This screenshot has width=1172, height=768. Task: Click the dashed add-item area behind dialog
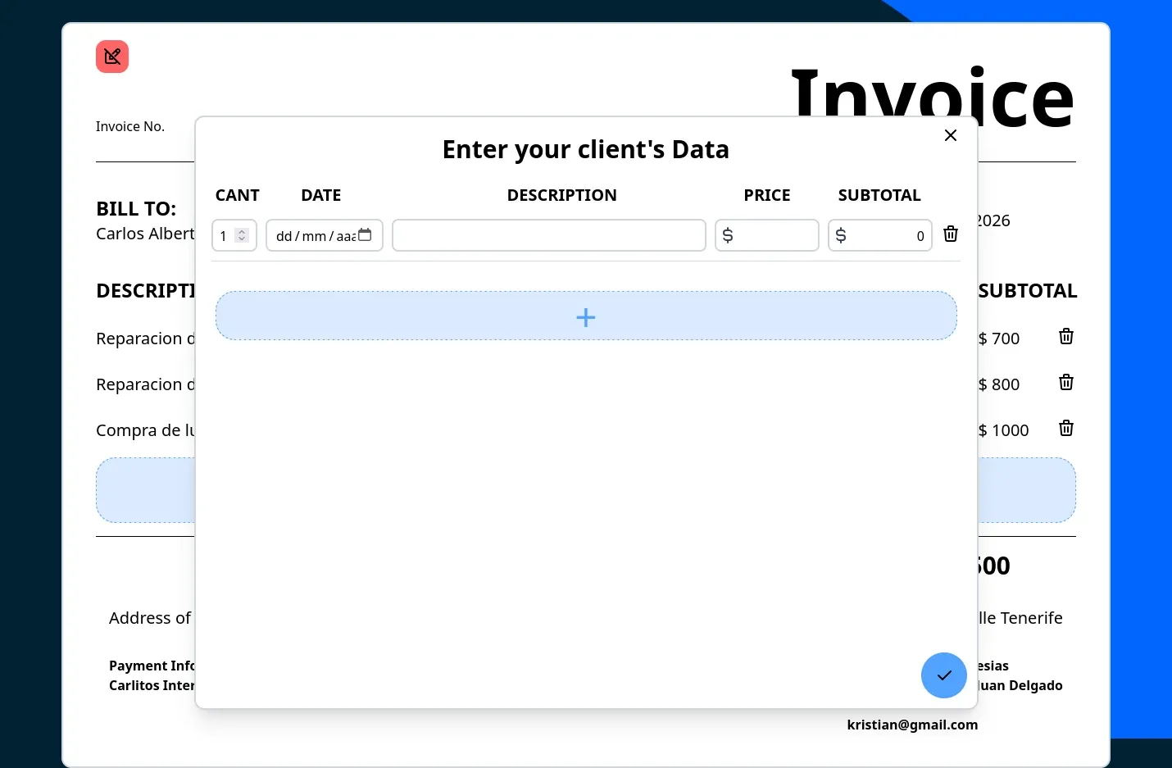pos(145,490)
